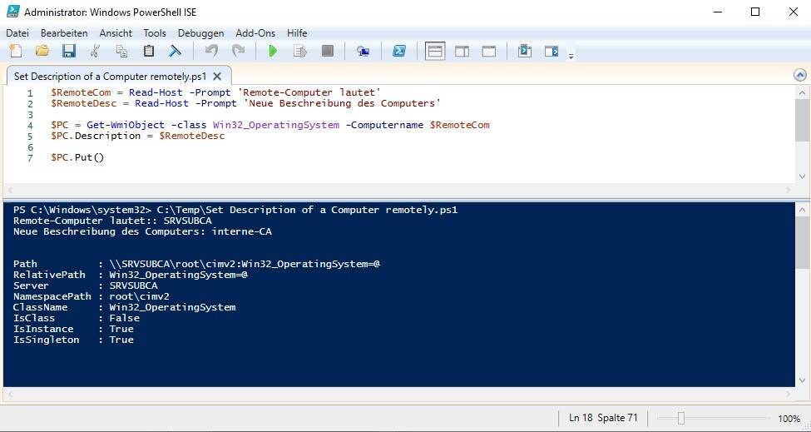Open the Datei menu
This screenshot has width=811, height=432.
pyautogui.click(x=17, y=33)
